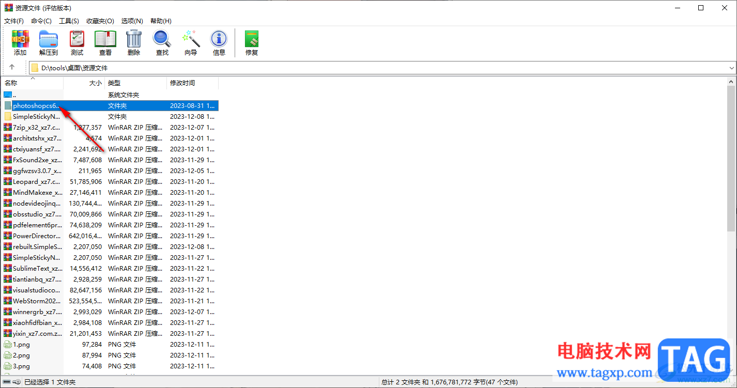
Task: Click the architxtshx_xz7 archive icon
Action: (7, 138)
